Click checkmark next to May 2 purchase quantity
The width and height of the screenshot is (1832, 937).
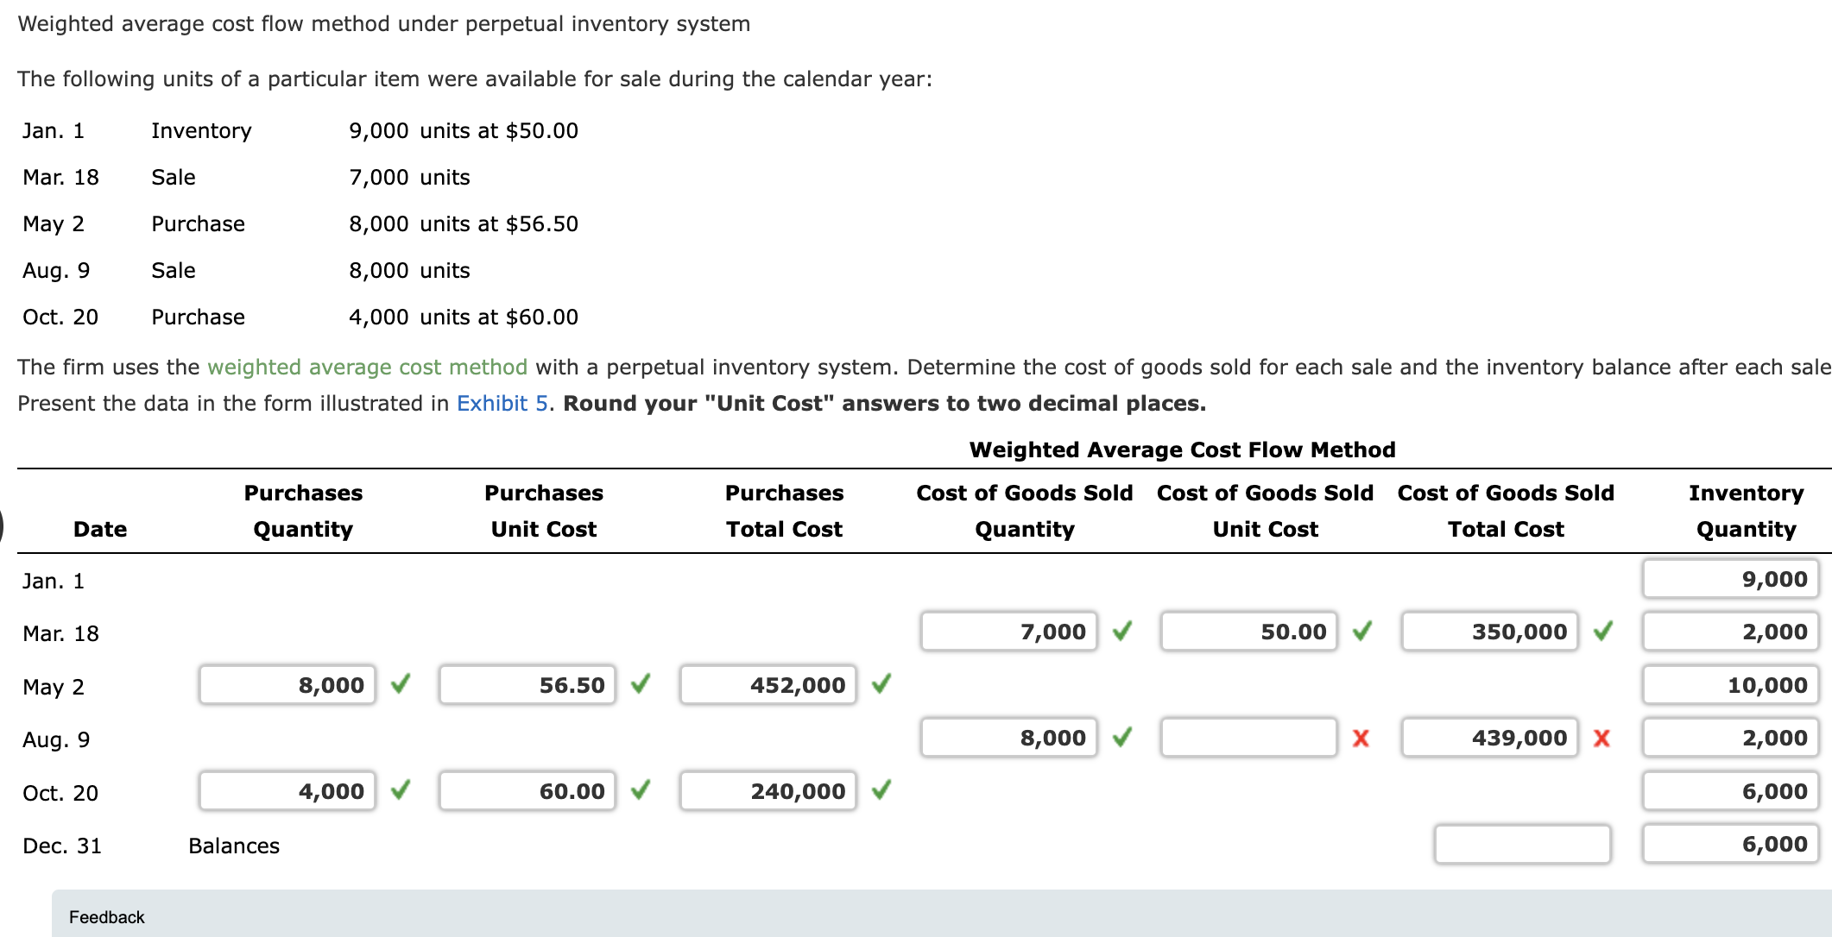[x=400, y=685]
